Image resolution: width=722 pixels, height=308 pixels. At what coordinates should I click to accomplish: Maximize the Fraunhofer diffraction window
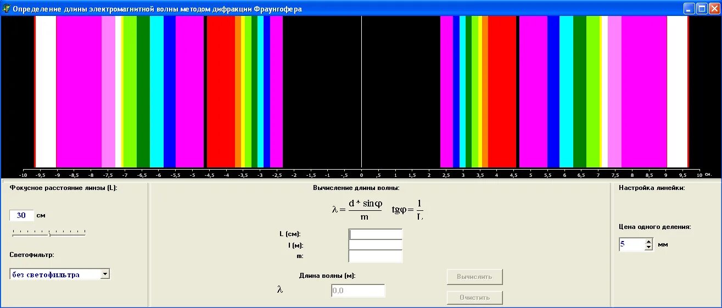(x=702, y=9)
